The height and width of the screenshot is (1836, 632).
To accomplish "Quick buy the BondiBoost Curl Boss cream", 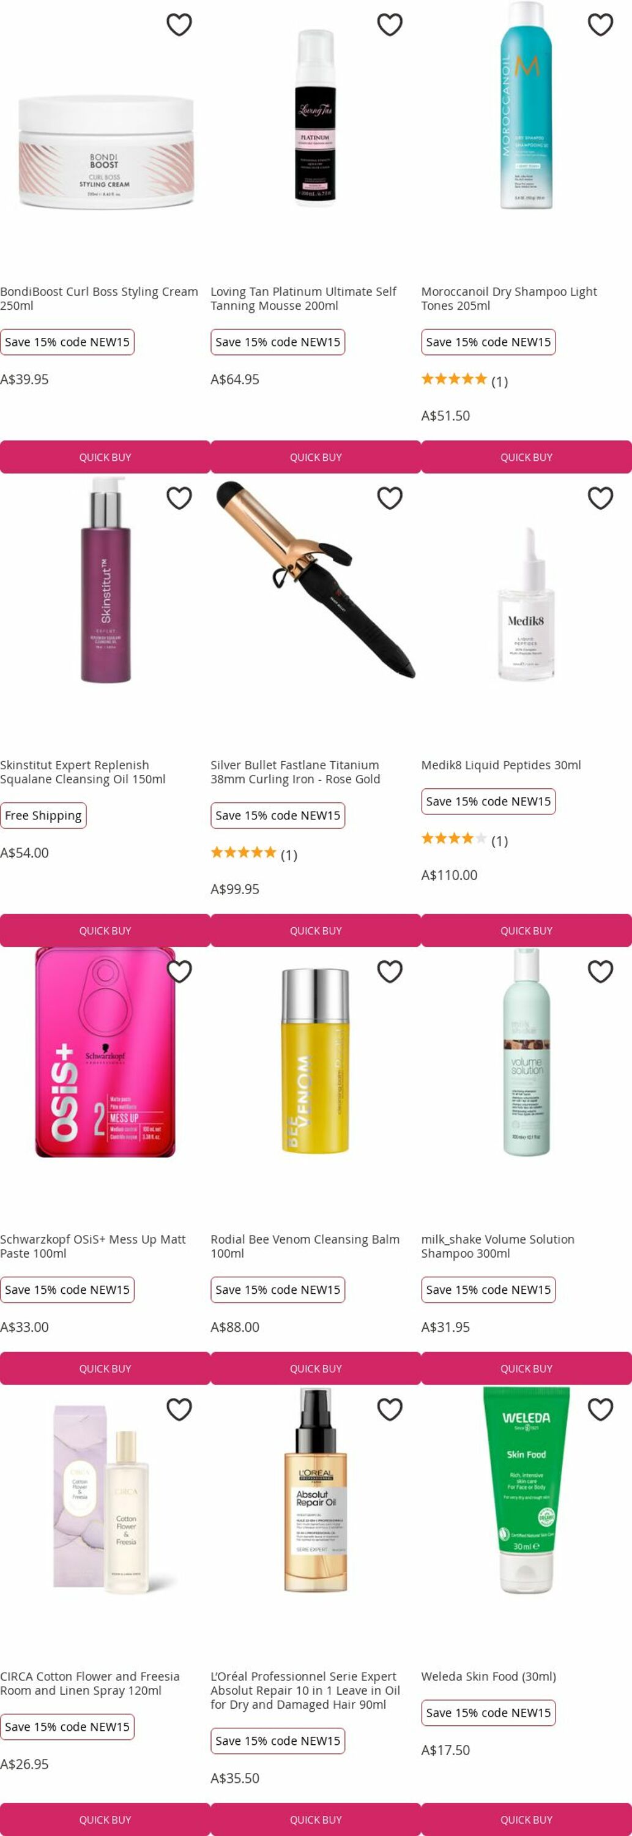I will (x=105, y=457).
